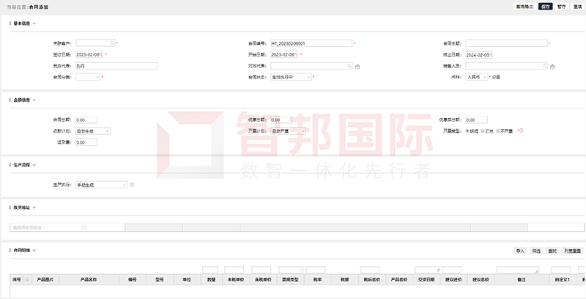Open the 合同分类 dropdown
This screenshot has width=586, height=299.
pyautogui.click(x=88, y=77)
